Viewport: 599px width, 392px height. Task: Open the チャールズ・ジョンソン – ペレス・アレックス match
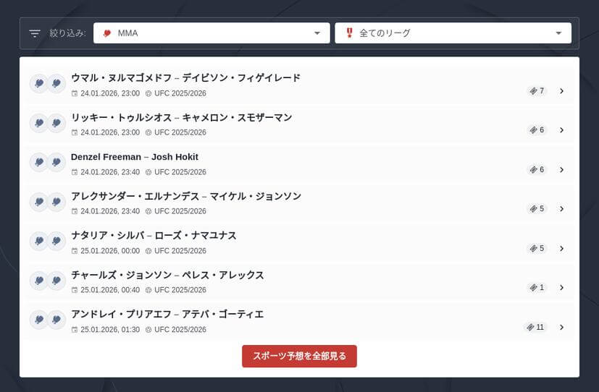pyautogui.click(x=300, y=281)
